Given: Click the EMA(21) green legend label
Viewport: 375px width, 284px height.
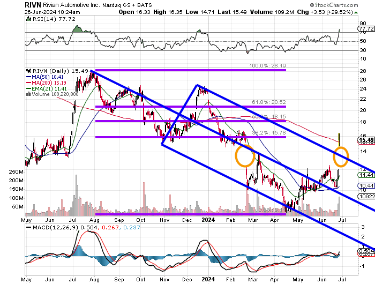Looking at the screenshot, I should pos(49,89).
